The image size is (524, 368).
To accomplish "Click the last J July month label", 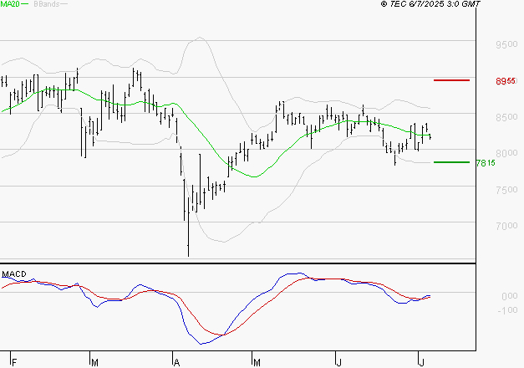I will [x=422, y=362].
